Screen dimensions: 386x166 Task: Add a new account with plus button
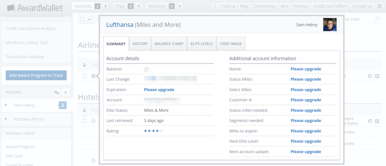106,6
